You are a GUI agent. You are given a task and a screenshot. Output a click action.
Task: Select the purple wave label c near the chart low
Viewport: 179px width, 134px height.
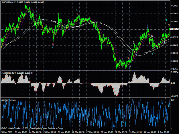pyautogui.click(x=120, y=67)
